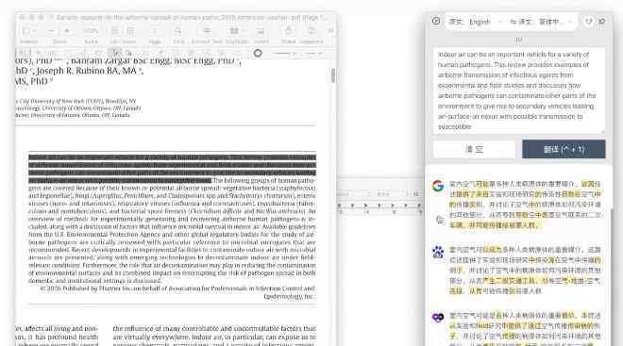Expand the target language dropdown
This screenshot has width=623, height=346.
tap(555, 22)
